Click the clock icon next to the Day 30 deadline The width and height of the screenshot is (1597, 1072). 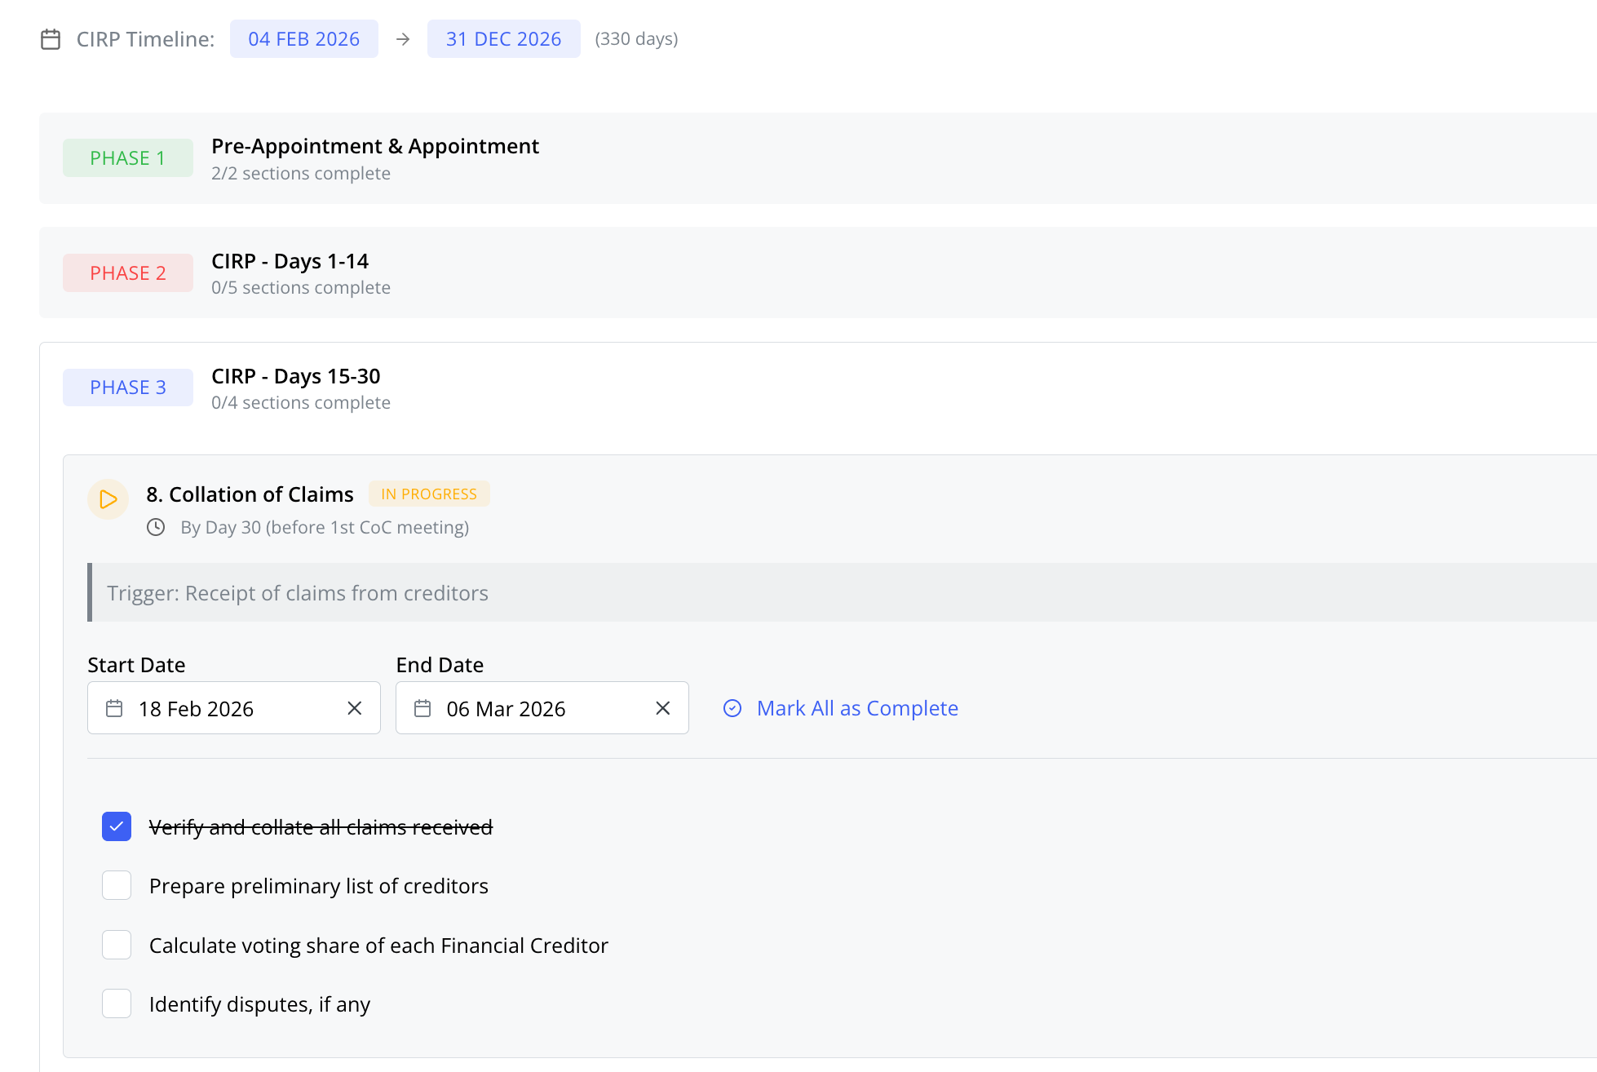click(156, 527)
